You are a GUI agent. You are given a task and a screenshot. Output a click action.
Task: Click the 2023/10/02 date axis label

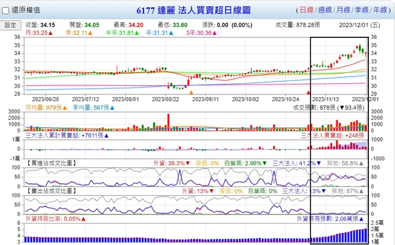coord(246,99)
